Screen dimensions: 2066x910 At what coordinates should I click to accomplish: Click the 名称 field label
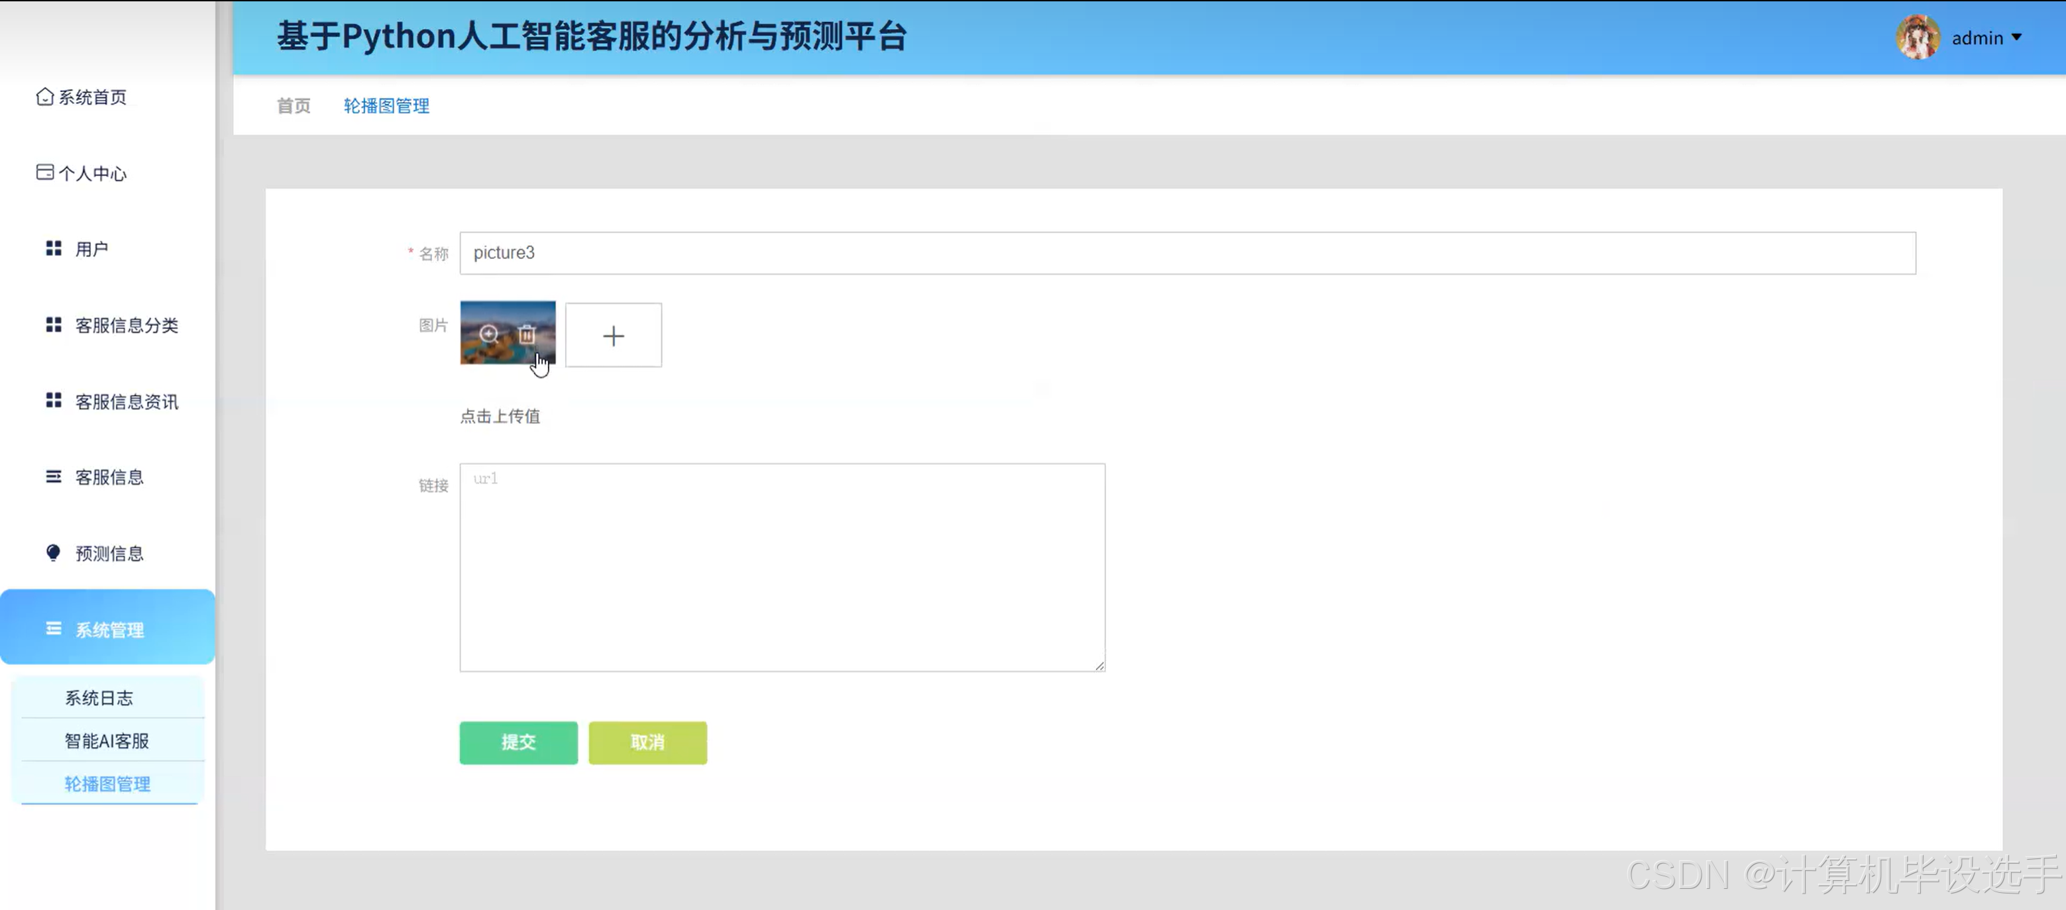(434, 254)
